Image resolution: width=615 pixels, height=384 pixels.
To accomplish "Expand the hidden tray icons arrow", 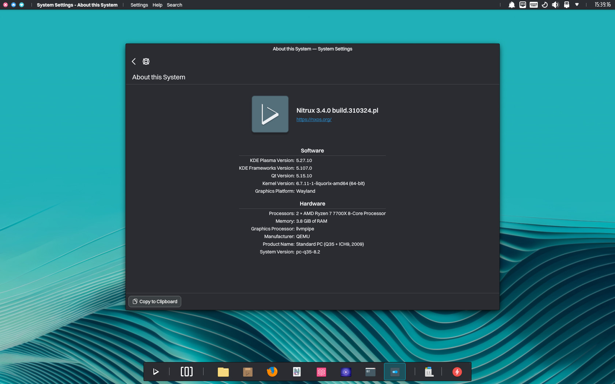I will 577,5.
